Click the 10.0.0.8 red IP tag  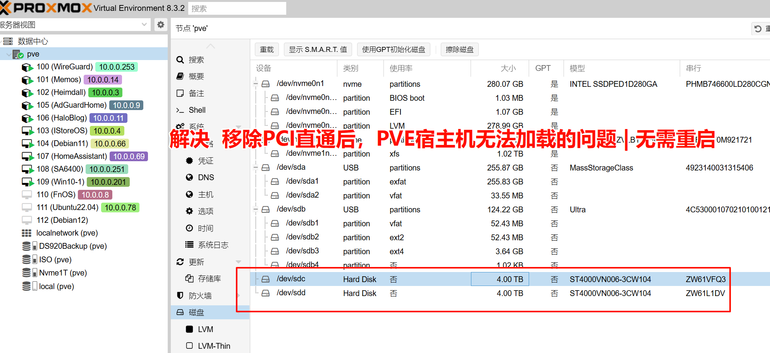[x=95, y=195]
